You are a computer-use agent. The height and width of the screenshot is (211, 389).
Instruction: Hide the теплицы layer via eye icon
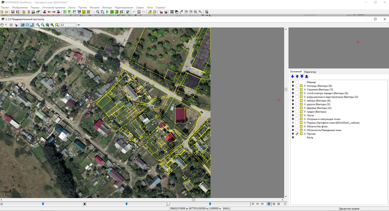293,86
